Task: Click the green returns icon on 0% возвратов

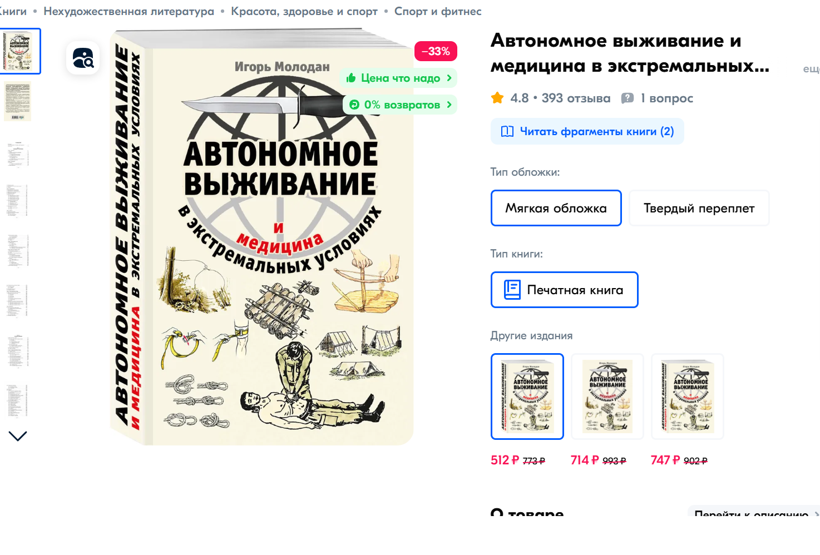Action: coord(354,105)
